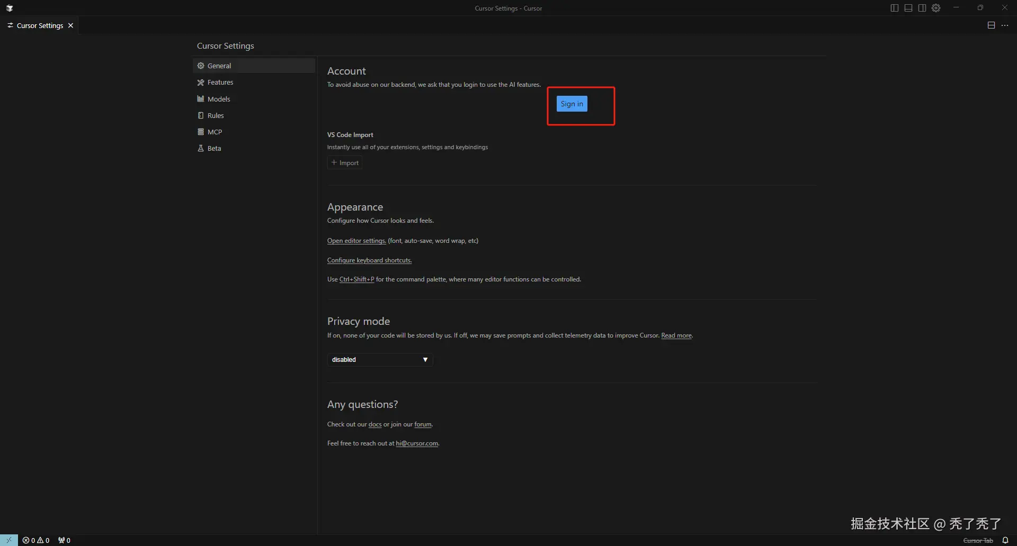Show the MCP settings section
Image resolution: width=1017 pixels, height=546 pixels.
point(254,132)
